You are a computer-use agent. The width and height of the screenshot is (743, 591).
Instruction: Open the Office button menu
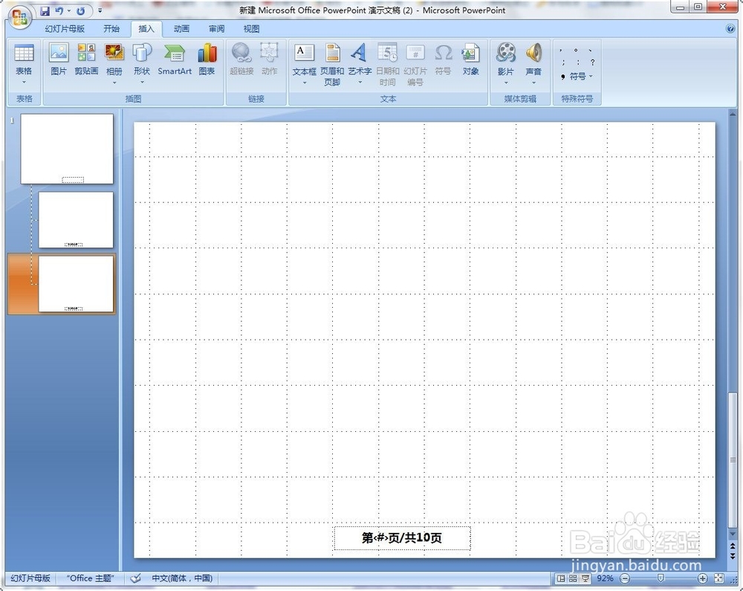coord(19,18)
